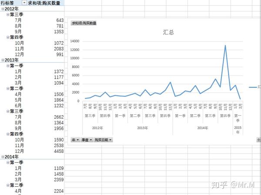
Task: Collapse 第四季 under 2013年
Action: coord(8,134)
